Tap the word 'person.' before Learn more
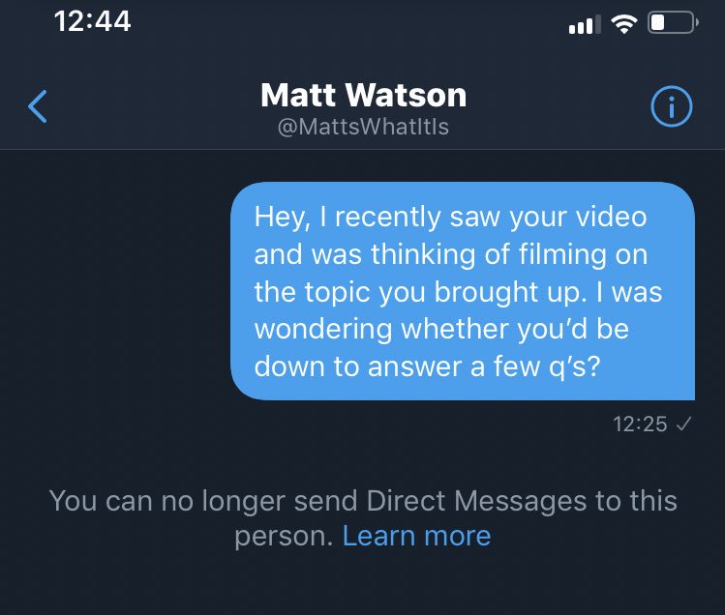 tap(284, 537)
